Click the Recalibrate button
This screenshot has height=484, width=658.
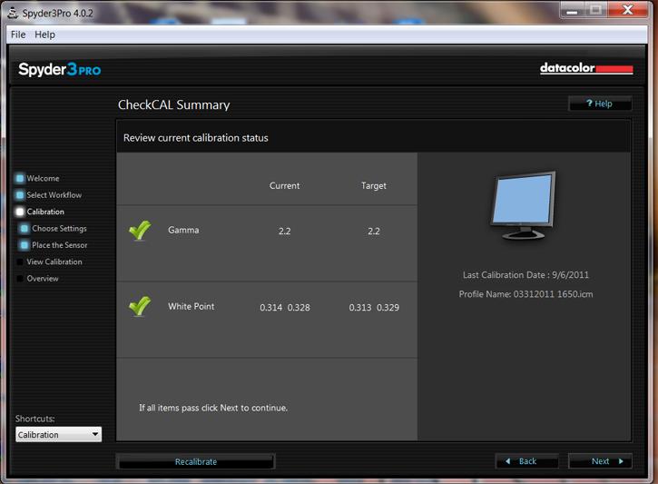[x=195, y=461]
